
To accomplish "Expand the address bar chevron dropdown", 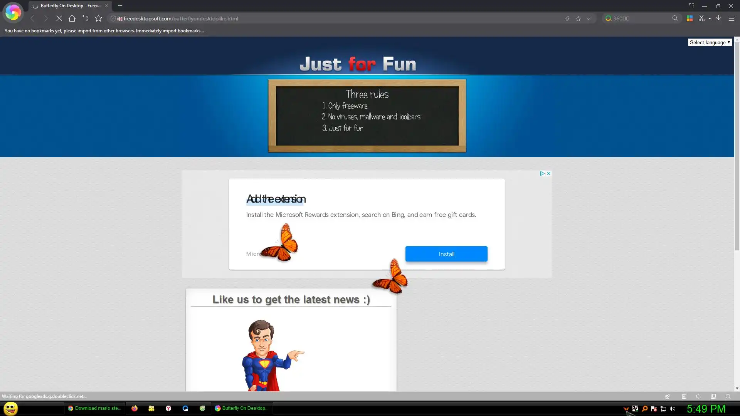I will tap(589, 18).
